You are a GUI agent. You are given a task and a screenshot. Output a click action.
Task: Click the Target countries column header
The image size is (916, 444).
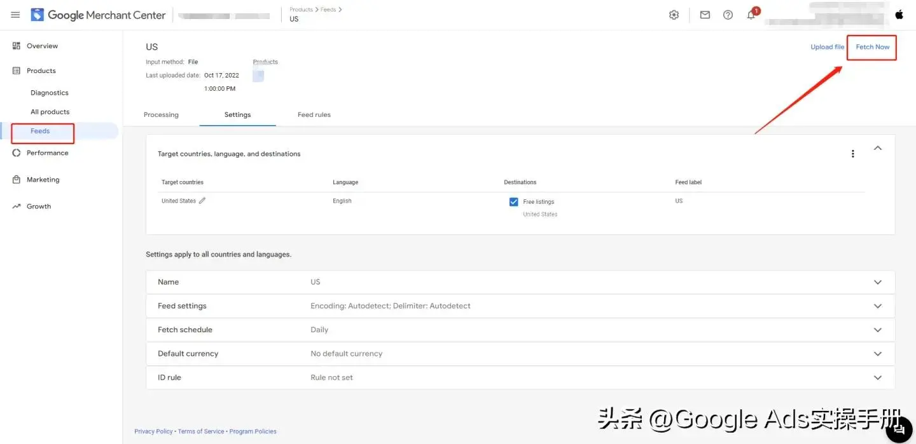pyautogui.click(x=183, y=182)
